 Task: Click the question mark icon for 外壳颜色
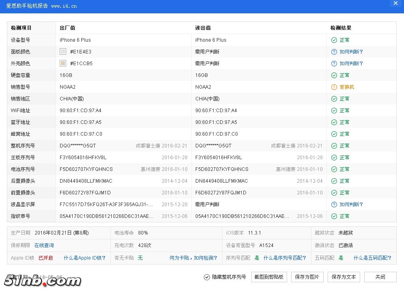point(334,64)
